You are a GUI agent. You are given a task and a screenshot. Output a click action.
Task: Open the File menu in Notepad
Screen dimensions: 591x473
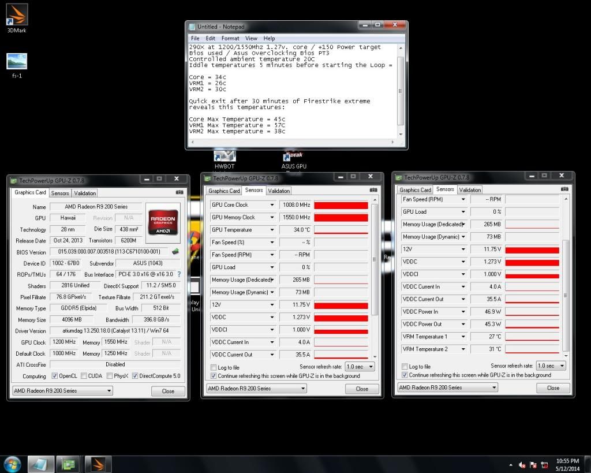click(195, 38)
